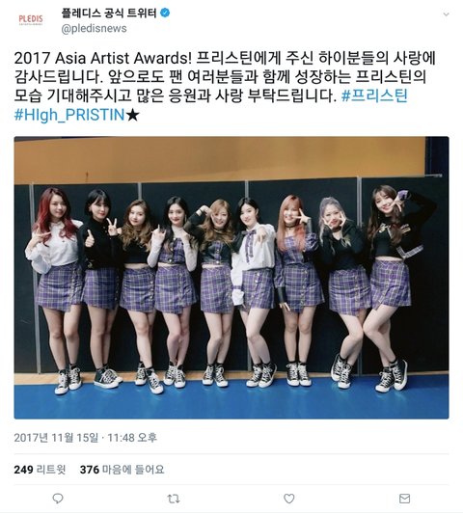Open the #HIgh_PRISTIN hashtag link
Image resolution: width=463 pixels, height=514 pixels.
tap(69, 115)
